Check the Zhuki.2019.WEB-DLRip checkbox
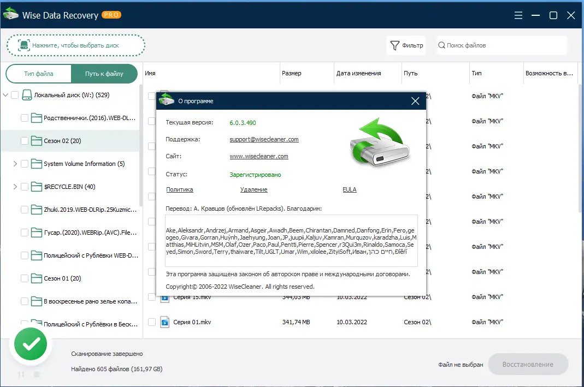This screenshot has width=584, height=387. click(x=25, y=210)
